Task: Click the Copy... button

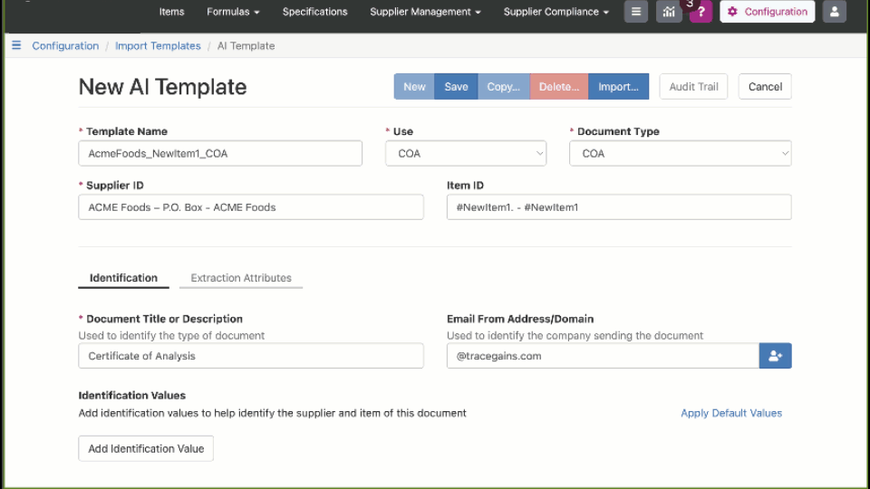Action: [x=503, y=87]
